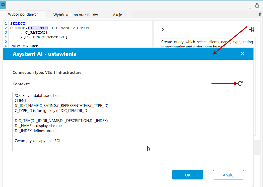This screenshot has height=187, width=263.
Task: Cancel the dialog with Anuluj
Action: click(228, 175)
